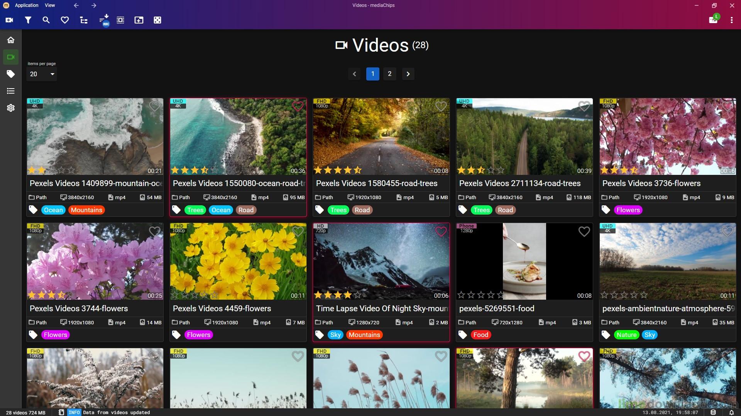Click the random dice icon
741x416 pixels.
(157, 20)
